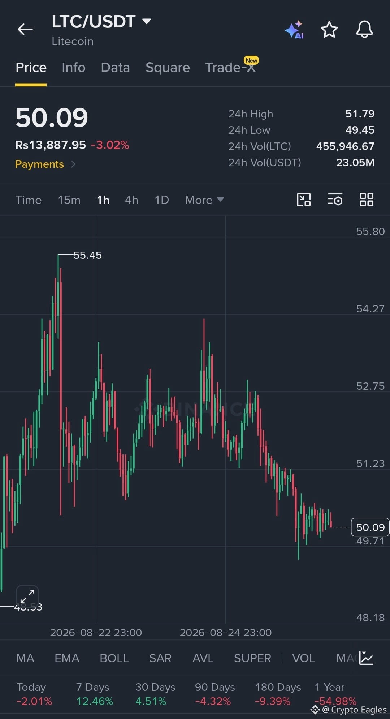Toggle the MA indicator
The image size is (390, 719).
click(25, 658)
